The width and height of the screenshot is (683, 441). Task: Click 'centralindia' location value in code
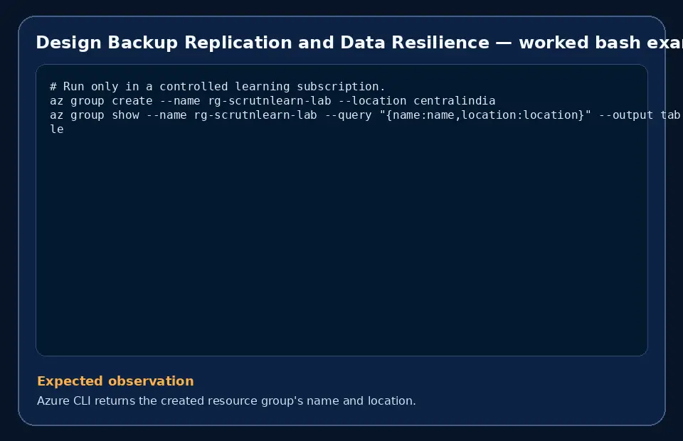tap(455, 101)
